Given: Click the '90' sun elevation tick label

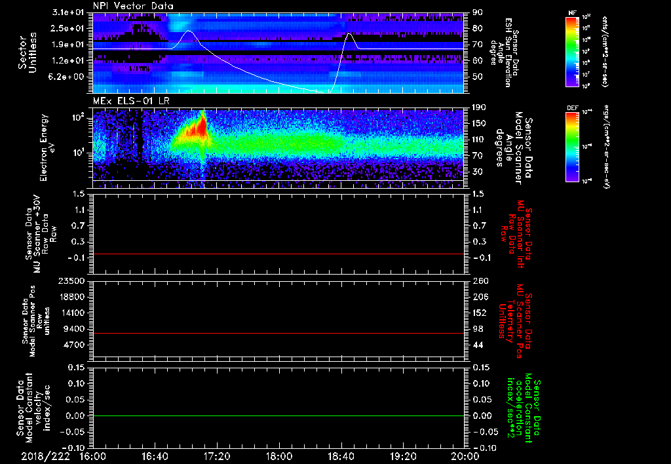Looking at the screenshot, I should pos(477,12).
